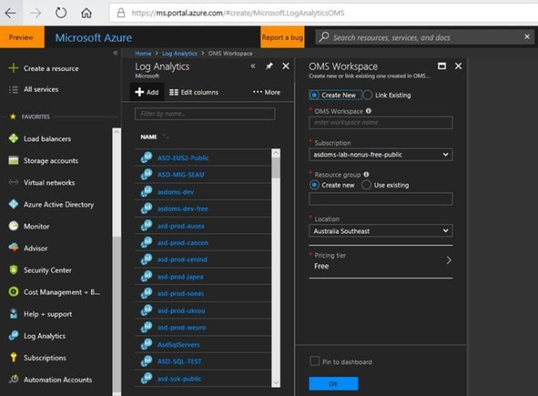538x396 pixels.
Task: Reload the page with the refresh icon
Action: (x=60, y=13)
